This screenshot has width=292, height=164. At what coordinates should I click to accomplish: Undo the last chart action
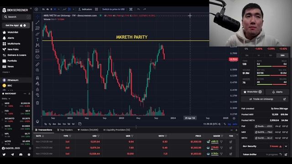pyautogui.click(x=139, y=9)
